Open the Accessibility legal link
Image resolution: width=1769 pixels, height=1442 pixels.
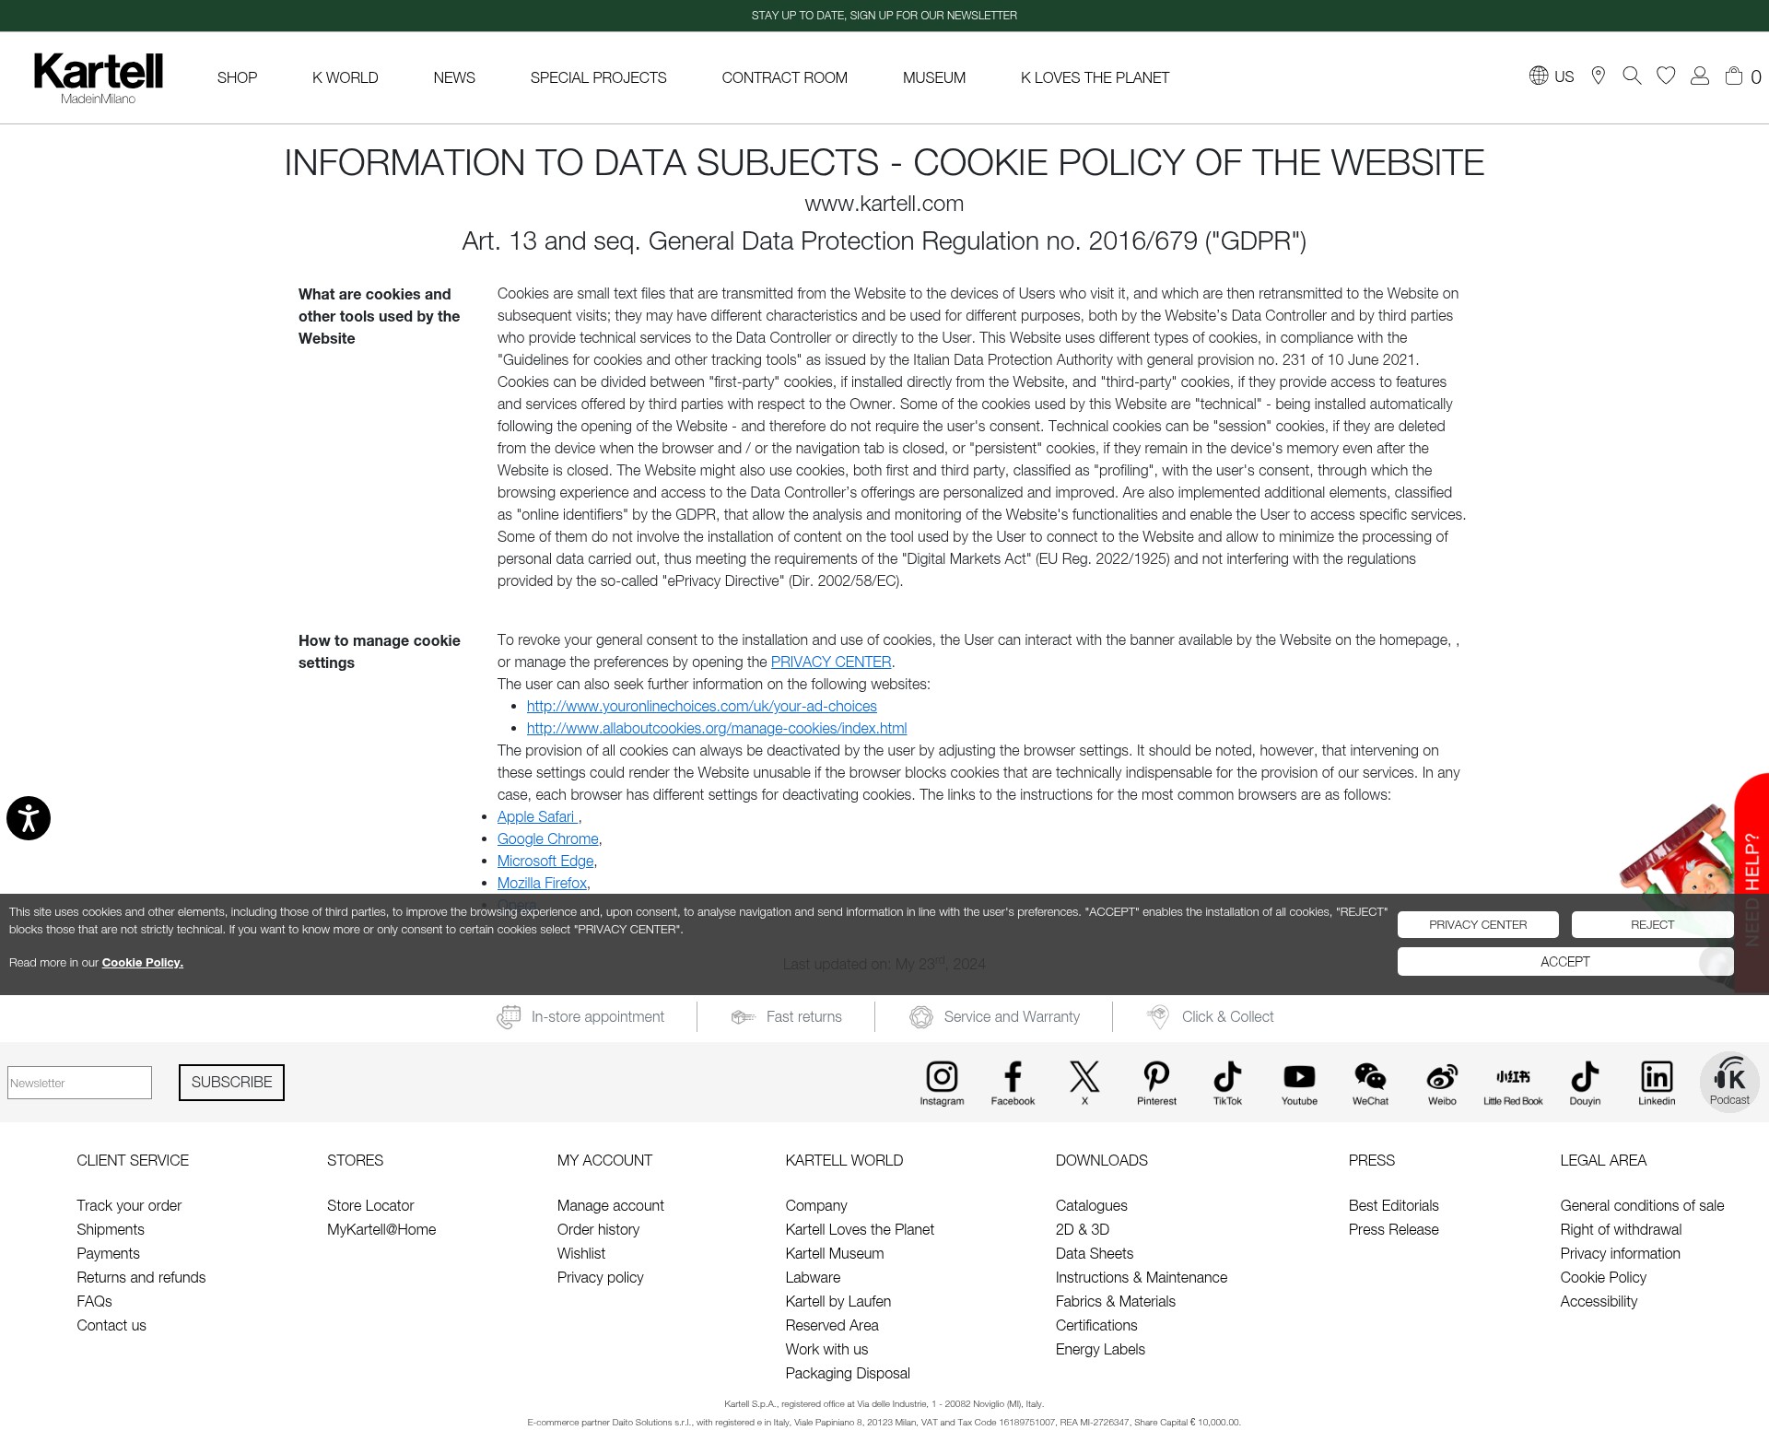[1599, 1302]
